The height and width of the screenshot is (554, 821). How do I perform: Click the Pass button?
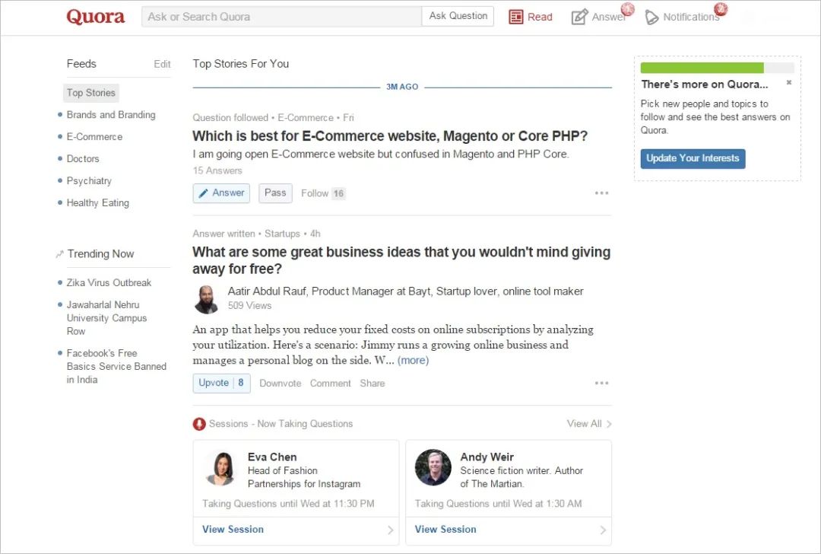click(x=275, y=193)
